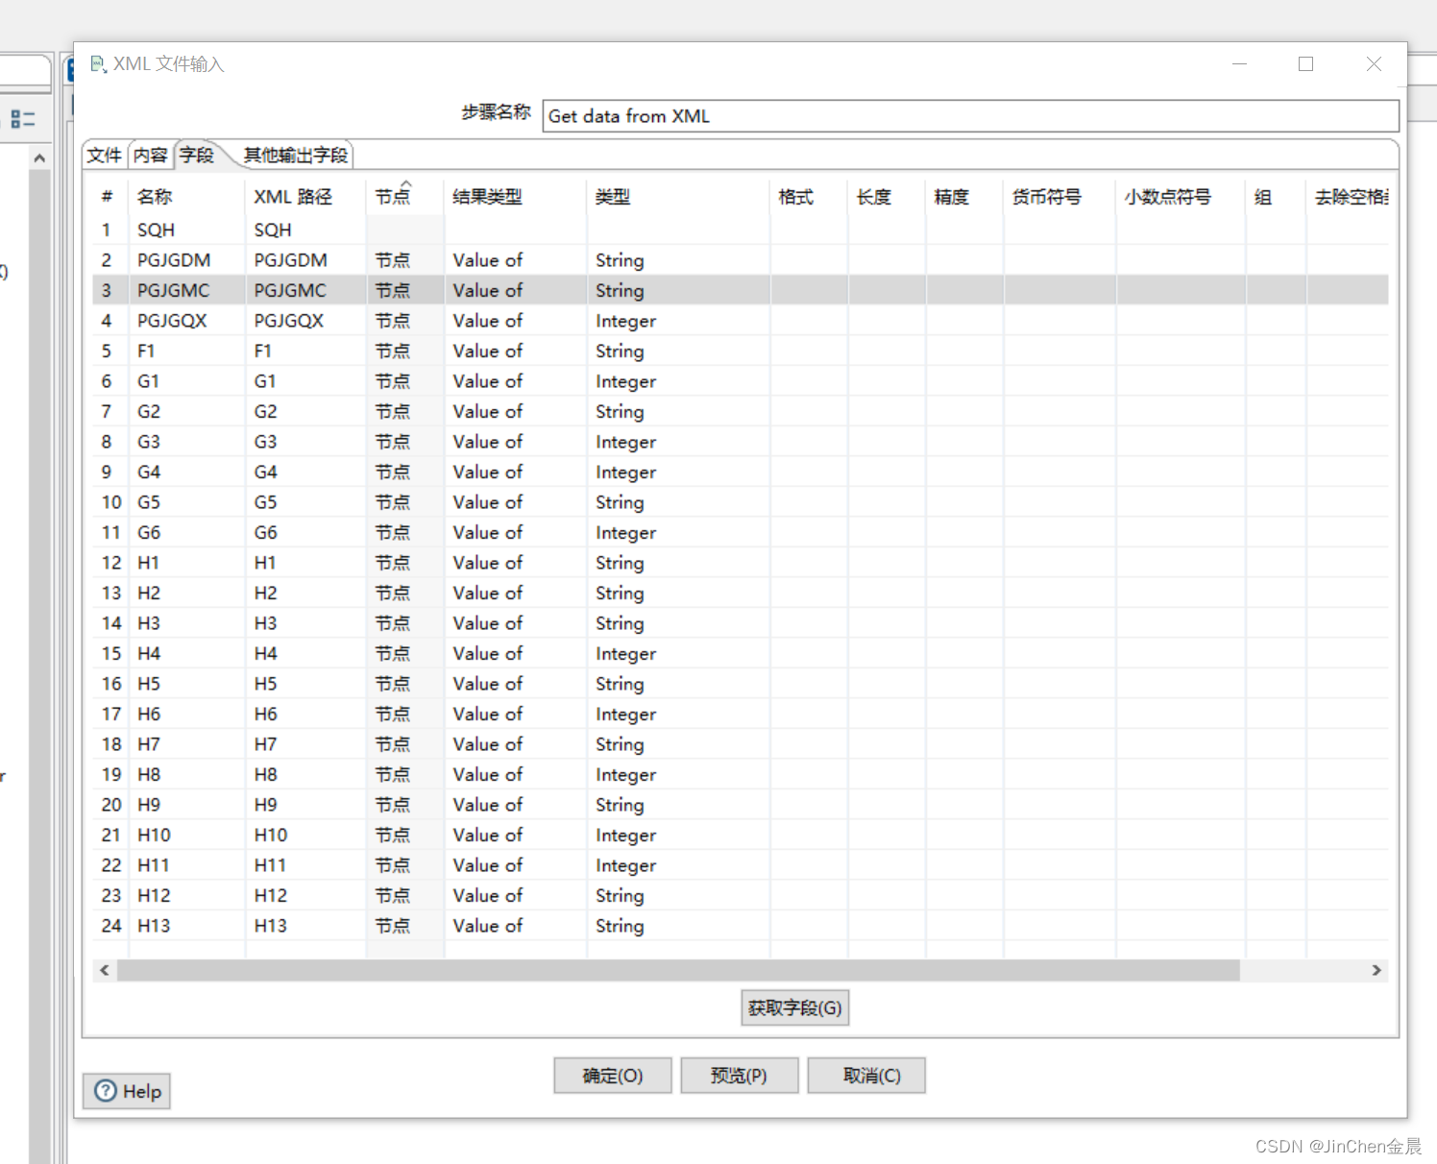Select the G4 name cell in row 9

[186, 472]
